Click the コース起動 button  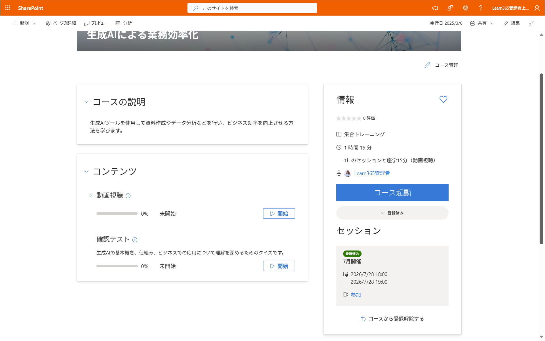[392, 192]
